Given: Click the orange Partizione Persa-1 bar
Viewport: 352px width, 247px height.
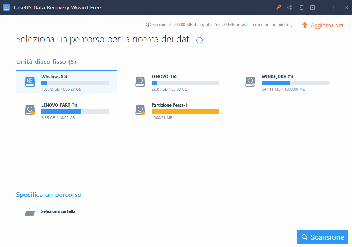Looking at the screenshot, I should click(x=185, y=112).
